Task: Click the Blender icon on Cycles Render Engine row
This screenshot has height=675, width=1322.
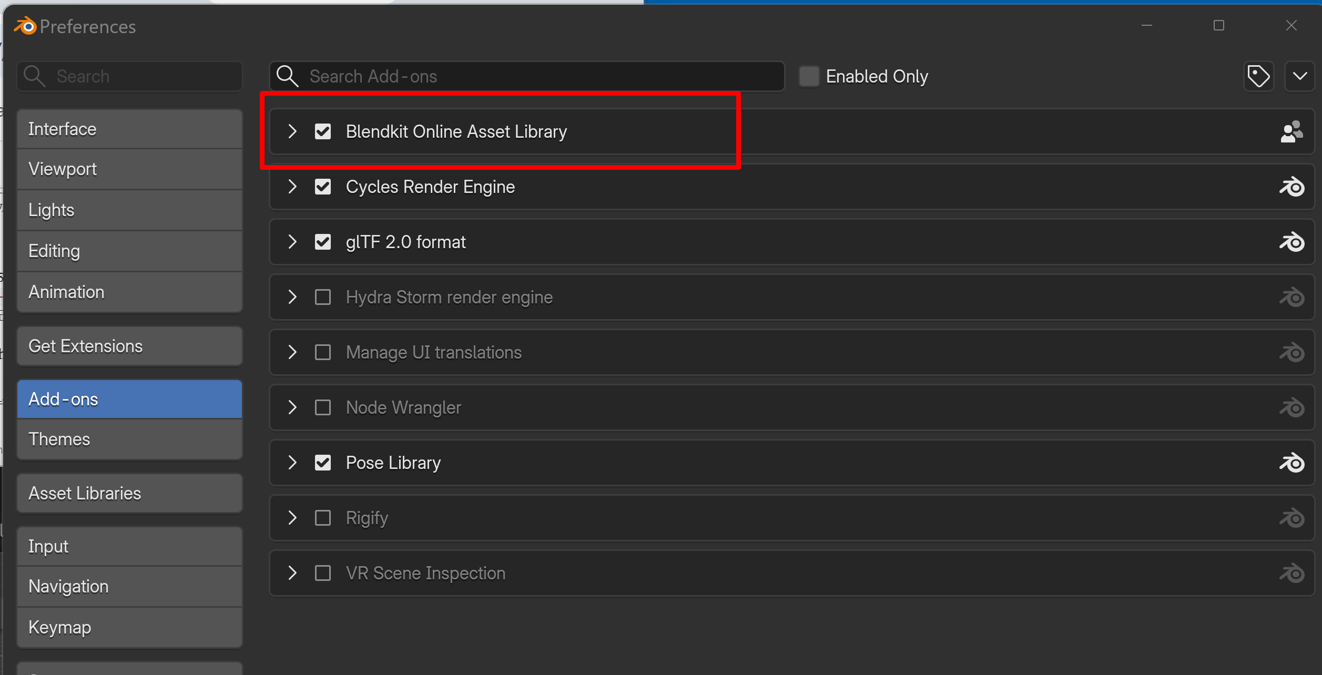Action: 1292,187
